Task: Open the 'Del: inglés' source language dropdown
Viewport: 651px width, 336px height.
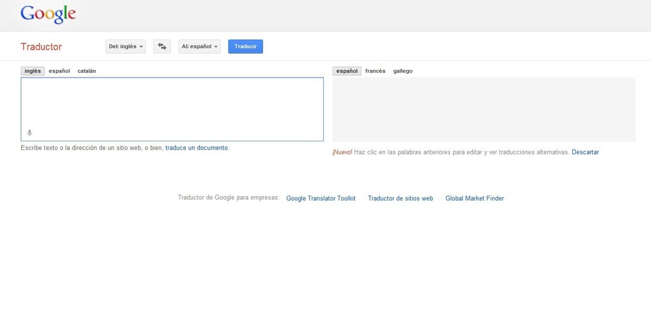Action: 126,47
